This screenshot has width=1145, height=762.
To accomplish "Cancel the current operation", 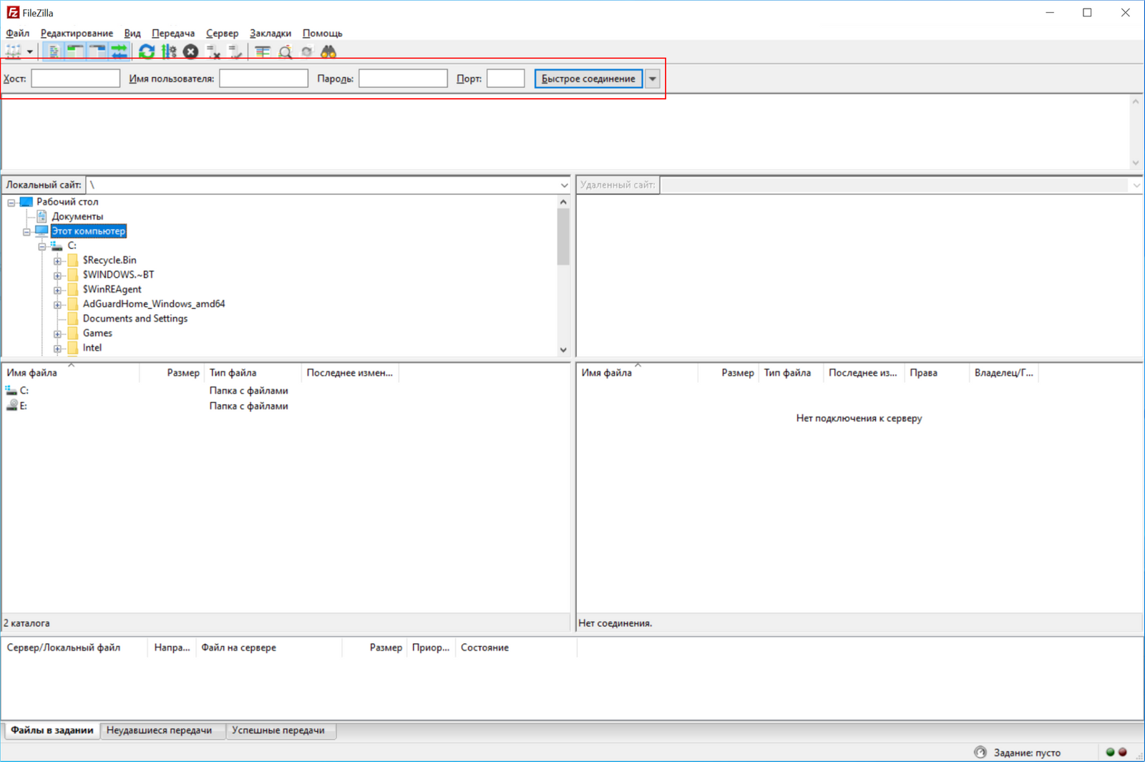I will point(190,52).
